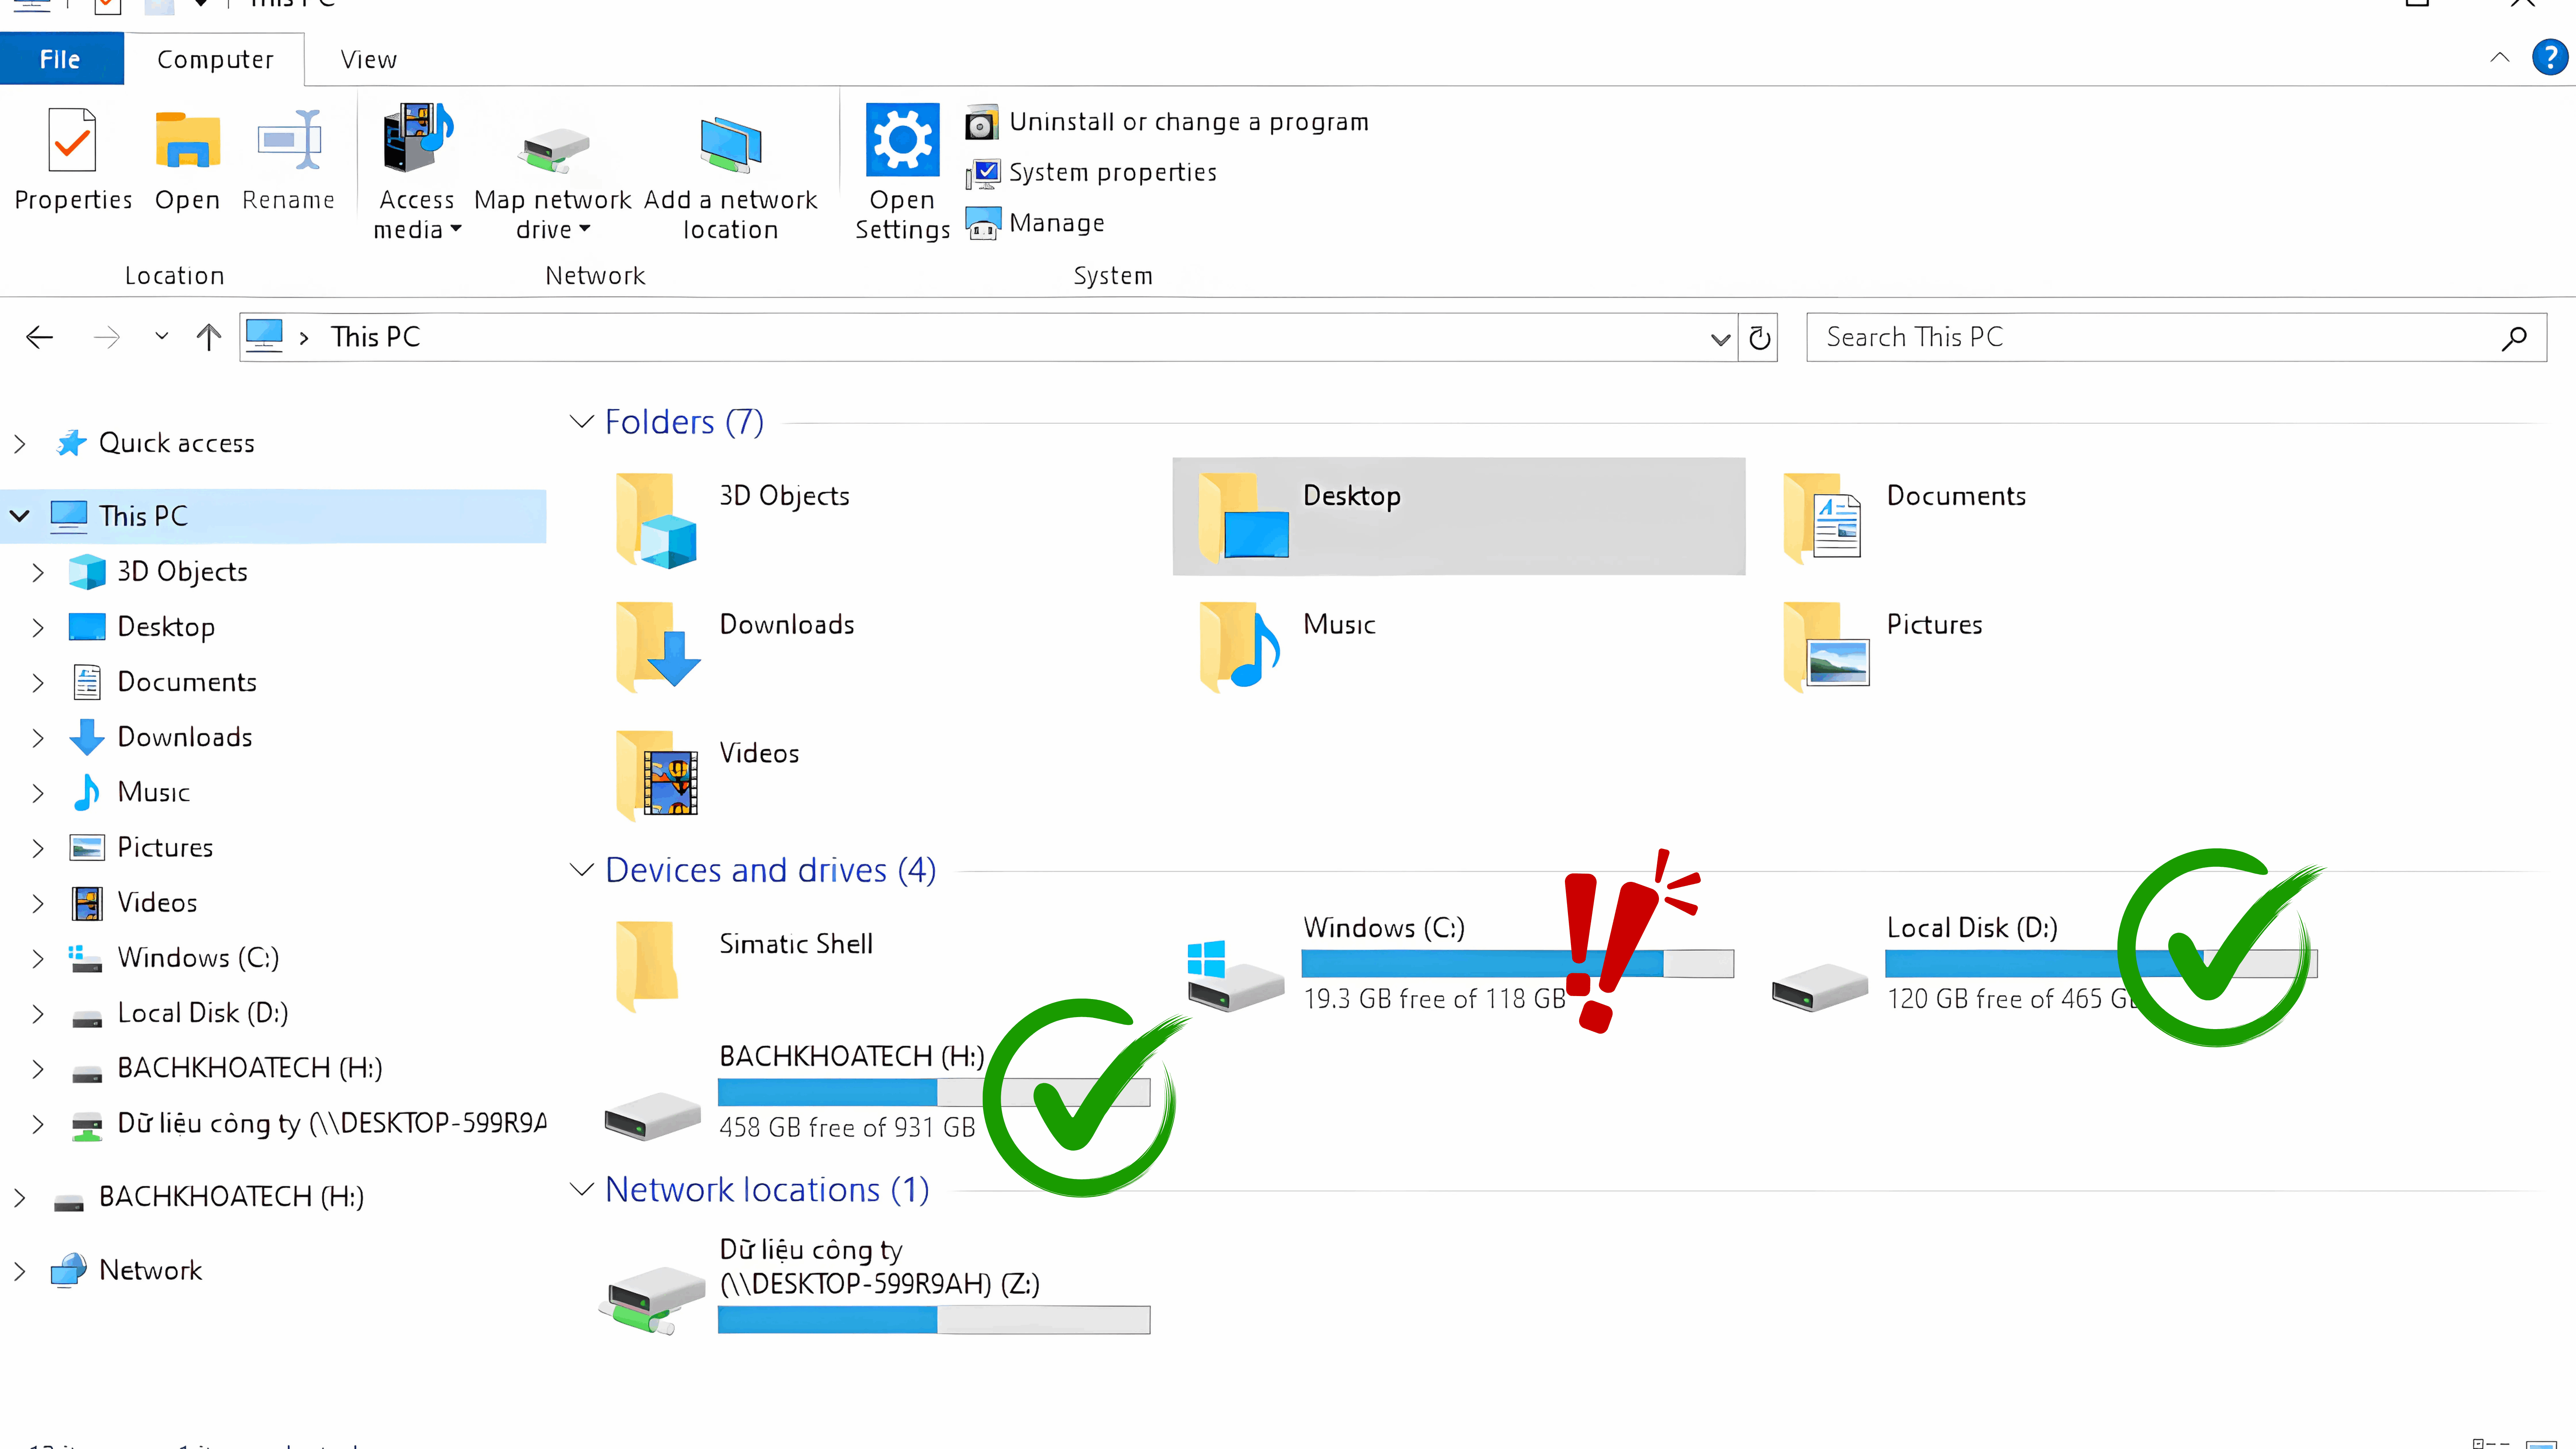Click the Properties ribbon icon
Screen dimensions: 2576x1449
point(73,141)
